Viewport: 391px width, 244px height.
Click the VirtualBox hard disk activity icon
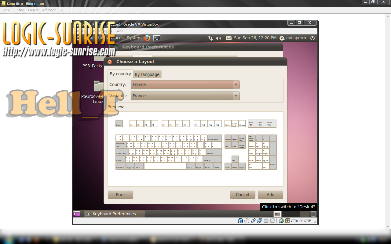point(240,221)
